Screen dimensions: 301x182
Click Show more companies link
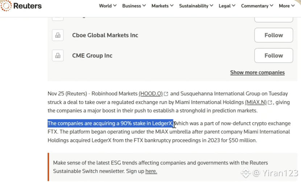[x=257, y=73]
